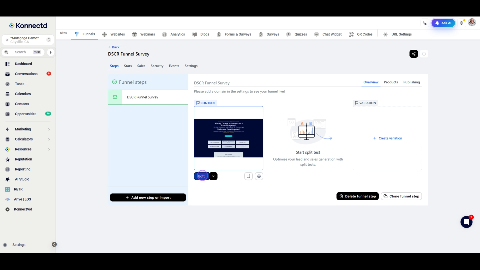
Task: Open funnel preview in new tab icon
Action: click(248, 176)
